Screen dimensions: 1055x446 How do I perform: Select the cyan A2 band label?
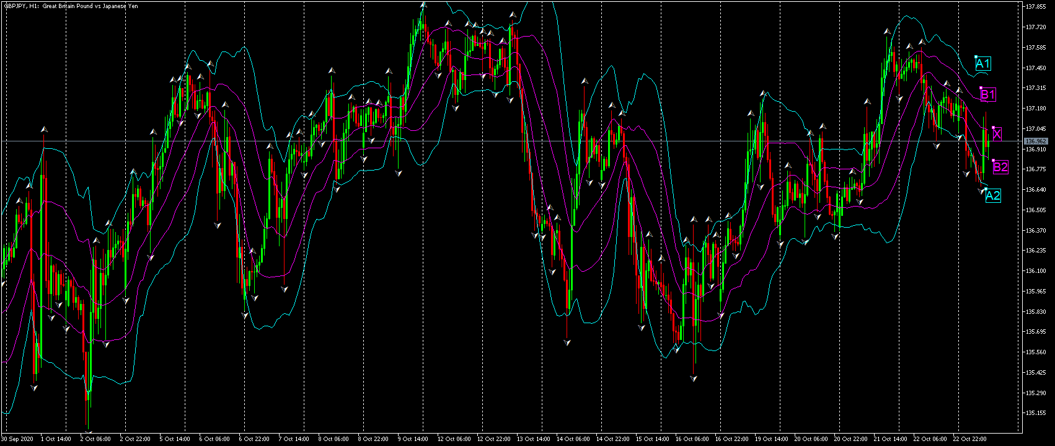point(993,196)
